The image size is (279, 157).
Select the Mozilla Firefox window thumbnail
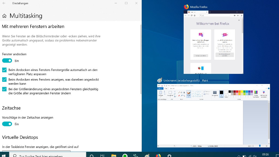213,42
